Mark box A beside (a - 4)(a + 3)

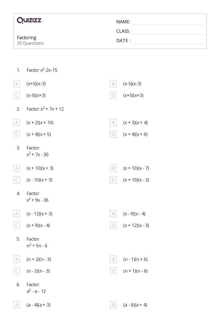(17, 305)
